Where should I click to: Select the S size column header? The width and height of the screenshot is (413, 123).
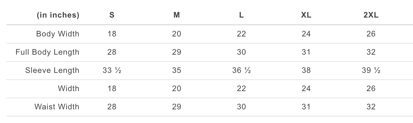point(112,15)
